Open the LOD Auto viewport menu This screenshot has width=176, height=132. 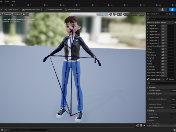tap(17, 14)
